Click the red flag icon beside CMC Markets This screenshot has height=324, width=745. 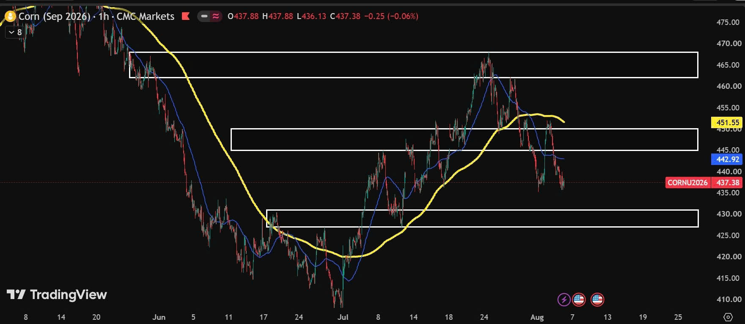pos(185,16)
